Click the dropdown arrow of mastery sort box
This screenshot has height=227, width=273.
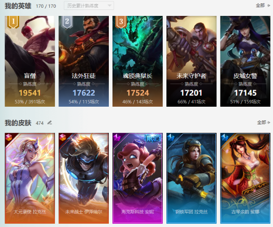(109, 5)
